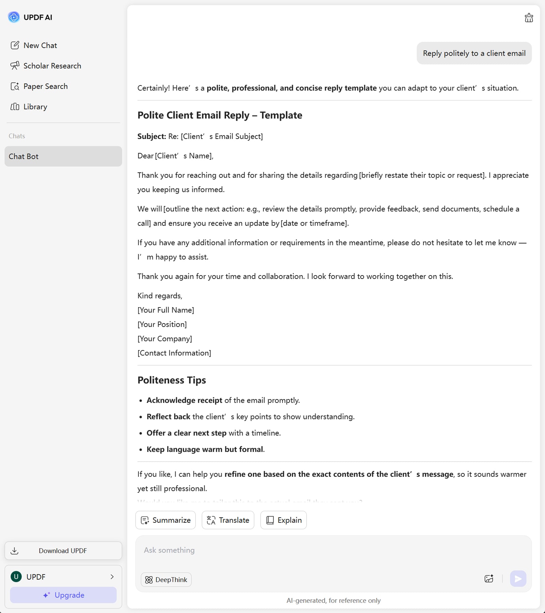Click the Translate quick action button
Viewport: 545px width, 613px height.
tap(228, 520)
